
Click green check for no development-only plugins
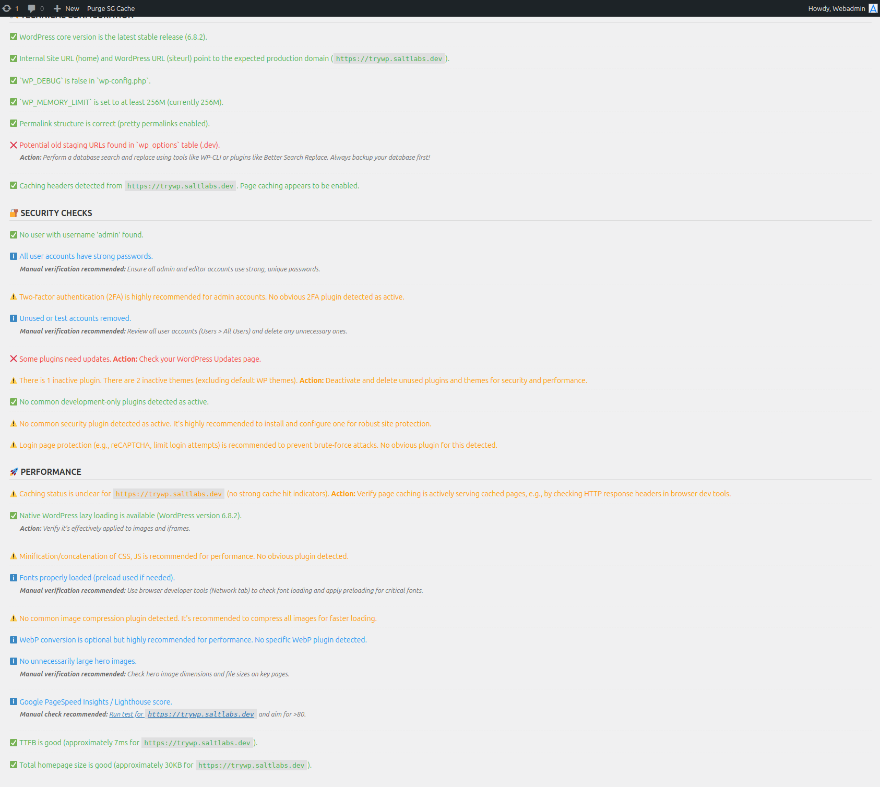14,402
